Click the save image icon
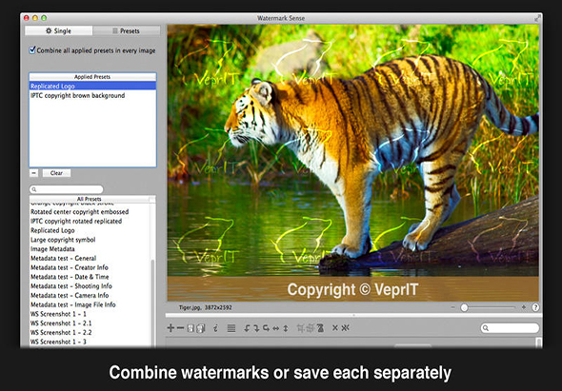The height and width of the screenshot is (391, 562). point(191,328)
